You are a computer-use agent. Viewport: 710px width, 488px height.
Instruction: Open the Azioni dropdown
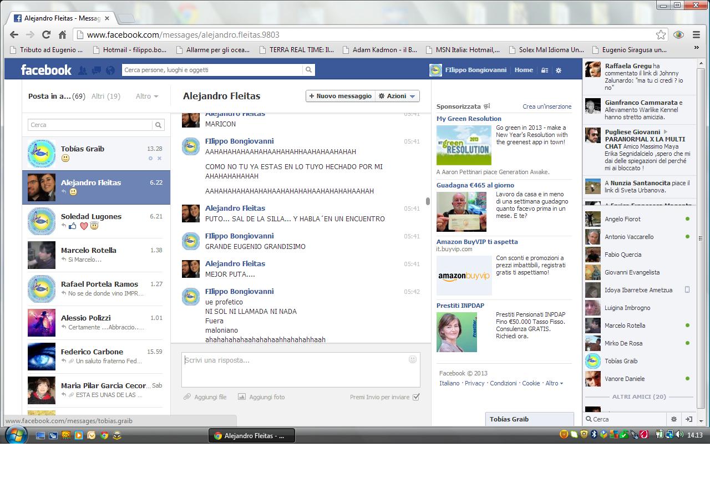(x=398, y=96)
